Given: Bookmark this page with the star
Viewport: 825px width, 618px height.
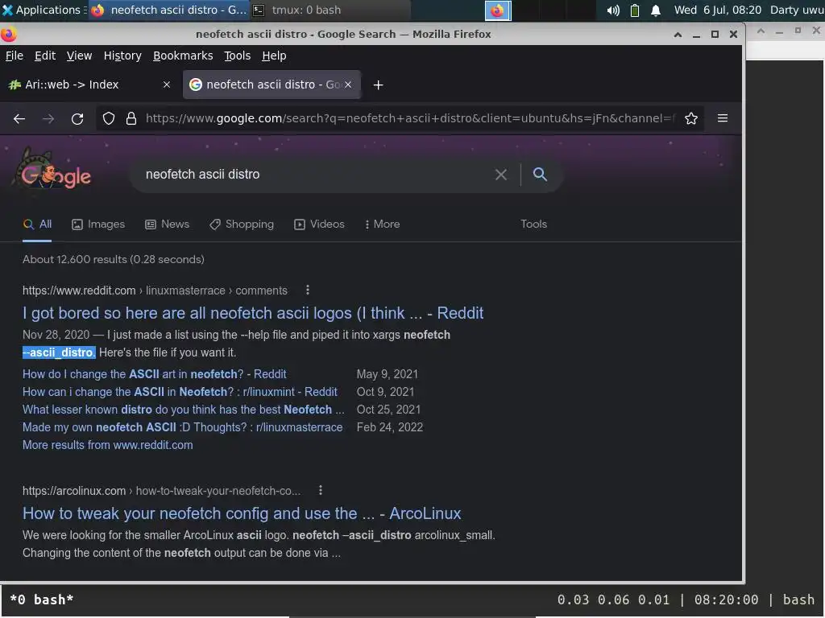Looking at the screenshot, I should click(x=690, y=119).
